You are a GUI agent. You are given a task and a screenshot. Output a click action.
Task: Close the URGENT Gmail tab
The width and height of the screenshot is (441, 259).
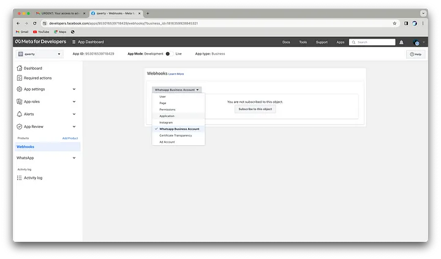(84, 13)
